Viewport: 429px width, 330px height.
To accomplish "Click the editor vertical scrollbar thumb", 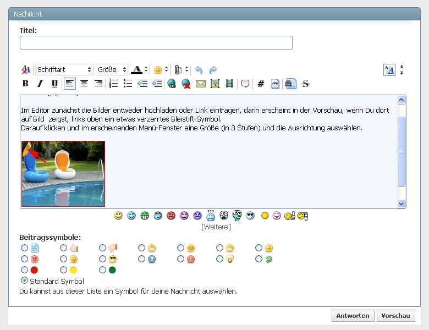I will (402, 151).
